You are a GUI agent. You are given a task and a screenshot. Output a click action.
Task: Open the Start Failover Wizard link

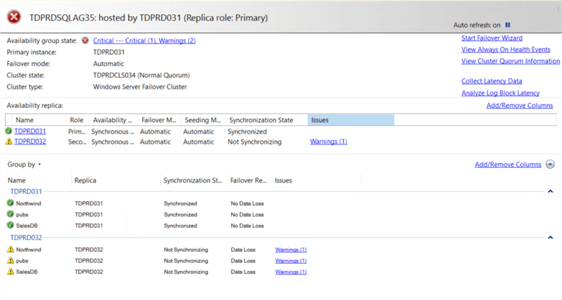(491, 38)
